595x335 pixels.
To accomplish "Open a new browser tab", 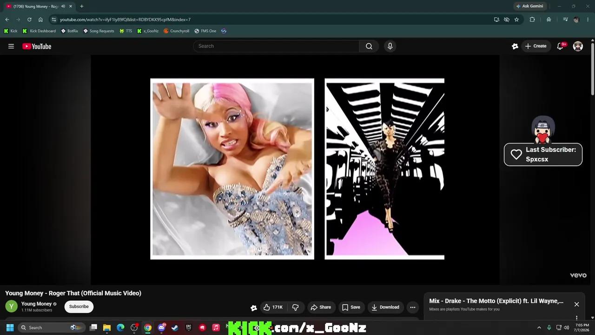I will click(x=82, y=7).
